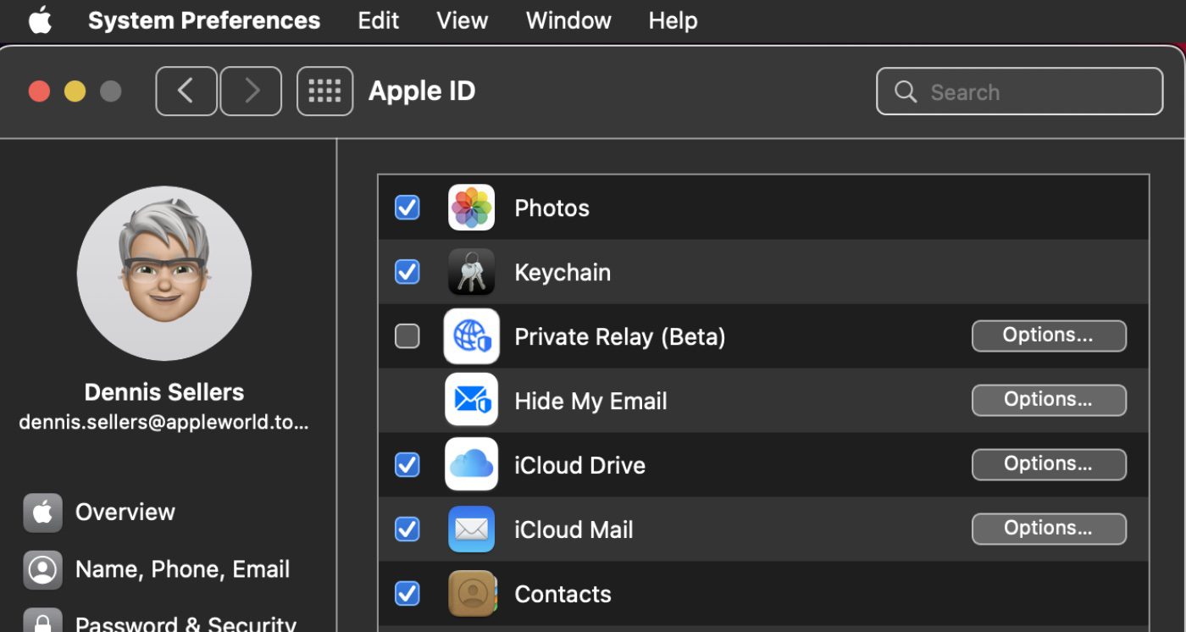Screen dimensions: 1186x632
Task: Click the Private Relay globe icon
Action: tap(471, 336)
